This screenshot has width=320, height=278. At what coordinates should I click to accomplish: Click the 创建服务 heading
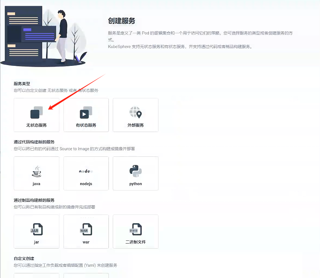[x=121, y=21]
